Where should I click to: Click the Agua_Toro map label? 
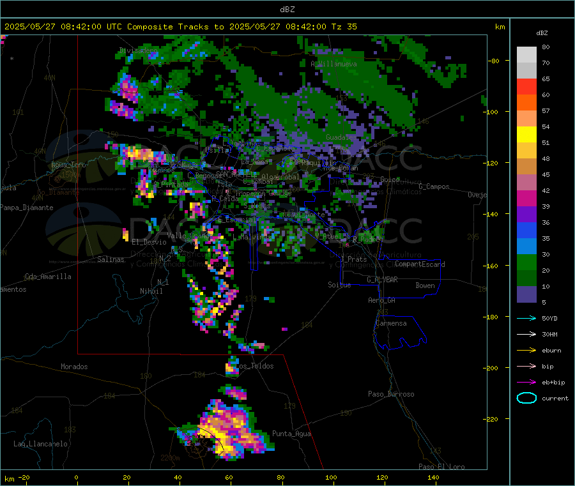[x=68, y=165]
